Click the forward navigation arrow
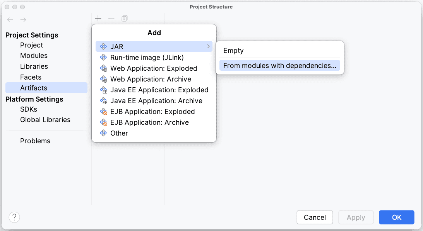Screen dimensions: 423x231 23,20
